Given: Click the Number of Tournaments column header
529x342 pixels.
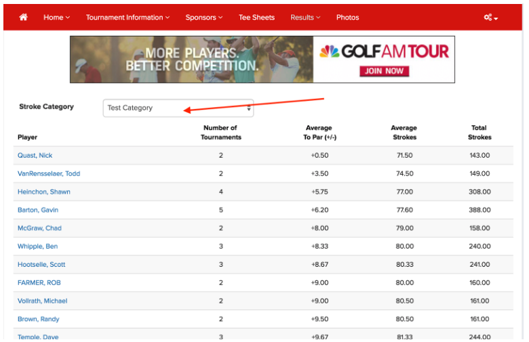Looking at the screenshot, I should point(220,133).
